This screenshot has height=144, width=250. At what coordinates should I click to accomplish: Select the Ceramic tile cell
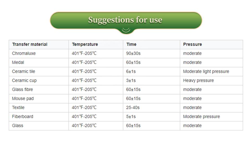23,71
